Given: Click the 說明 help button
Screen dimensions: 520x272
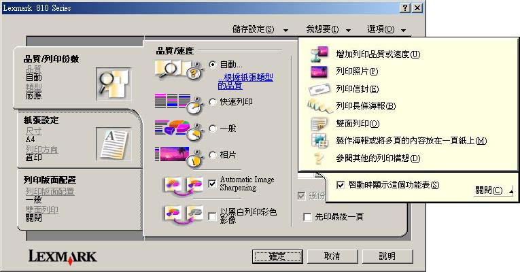Looking at the screenshot, I should [x=387, y=256].
